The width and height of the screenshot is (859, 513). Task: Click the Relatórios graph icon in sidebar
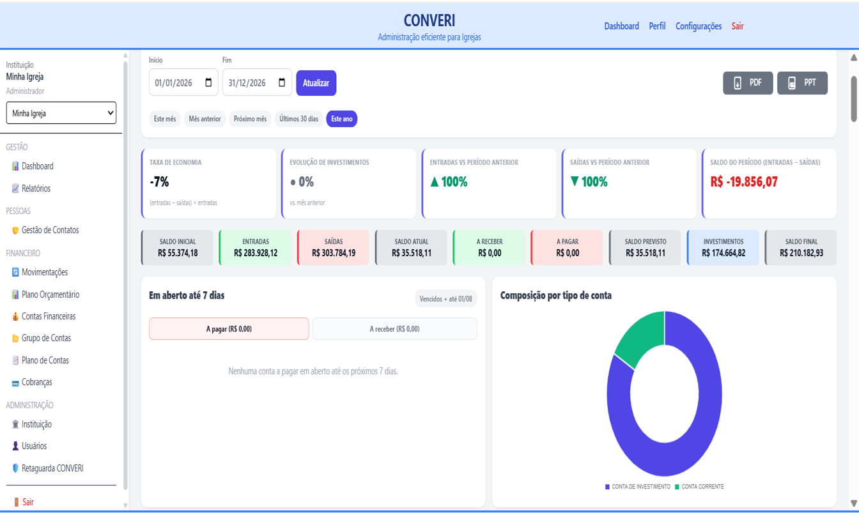15,188
